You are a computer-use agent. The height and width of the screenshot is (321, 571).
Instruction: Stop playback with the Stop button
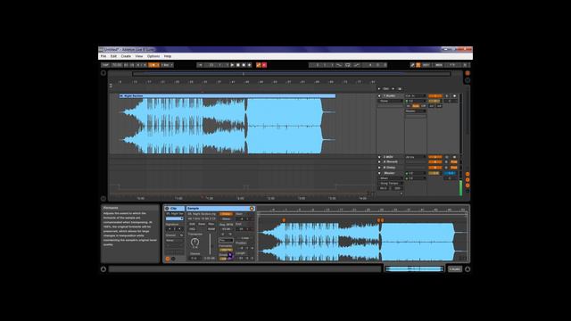pyautogui.click(x=238, y=65)
